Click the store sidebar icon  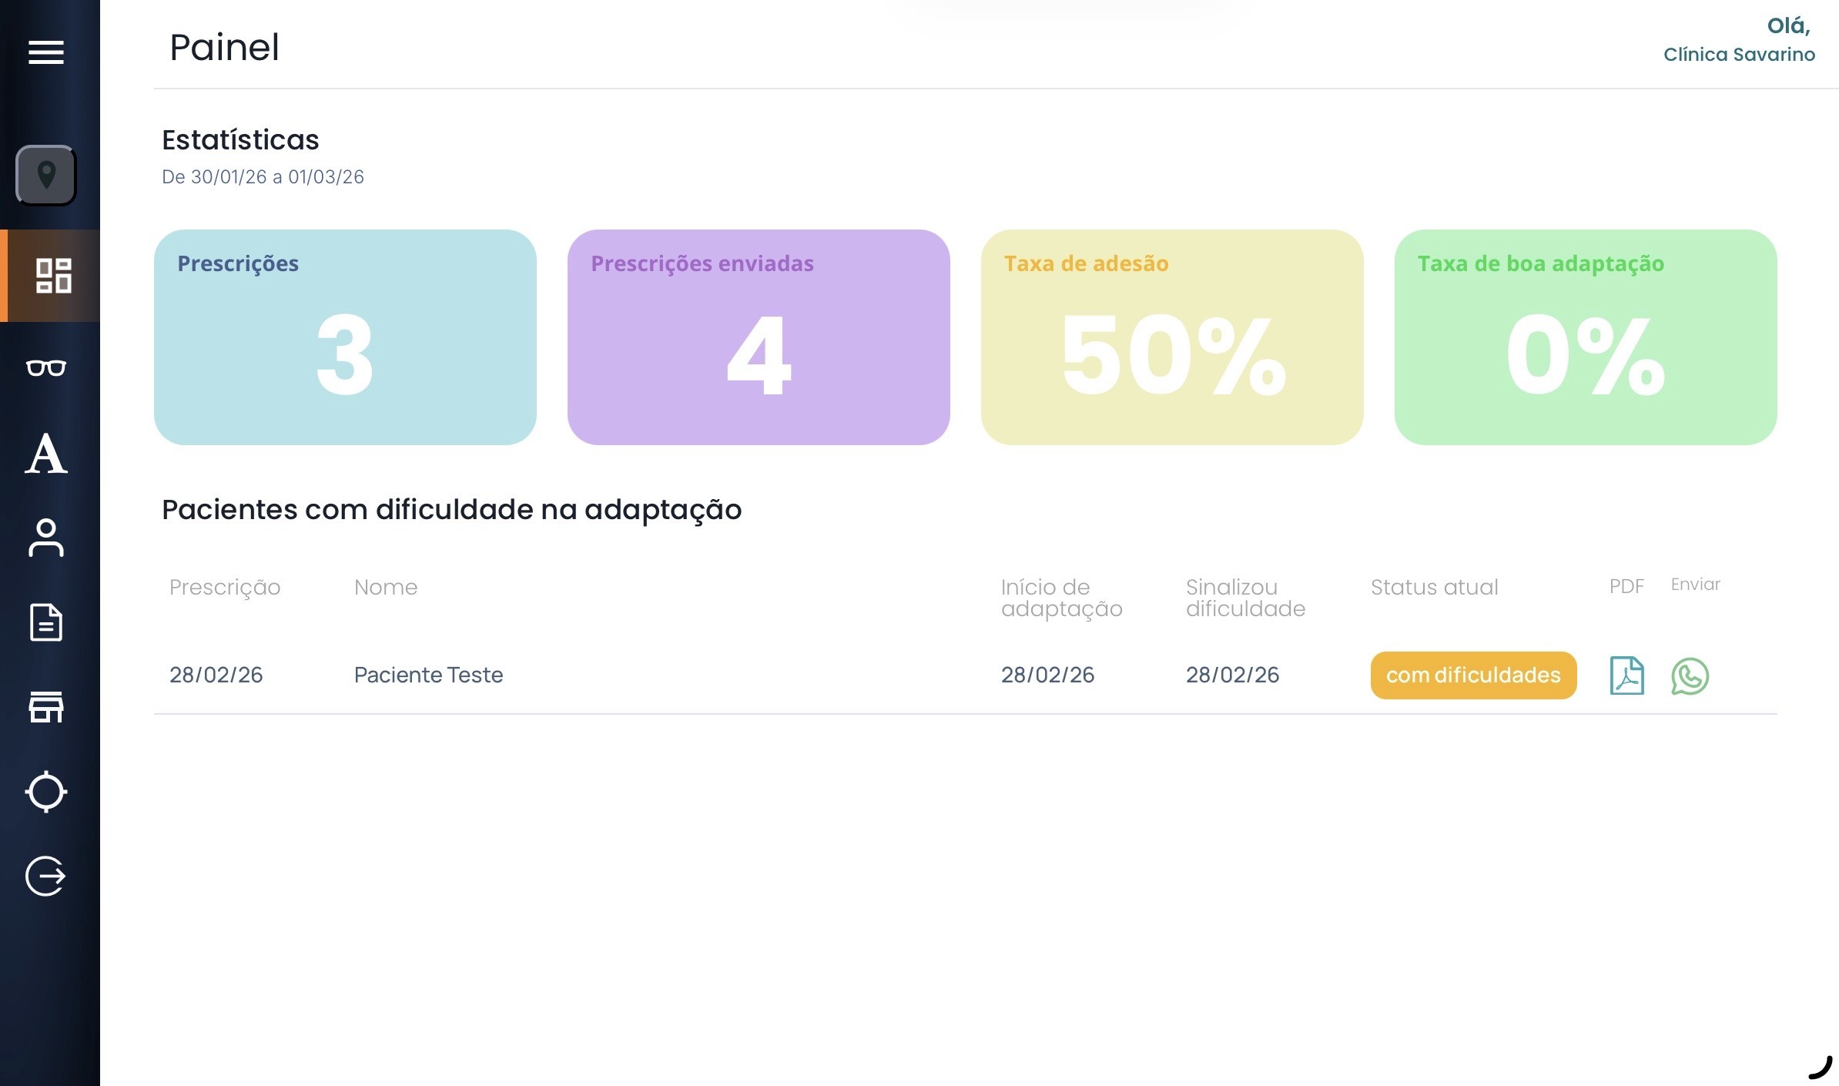tap(46, 707)
